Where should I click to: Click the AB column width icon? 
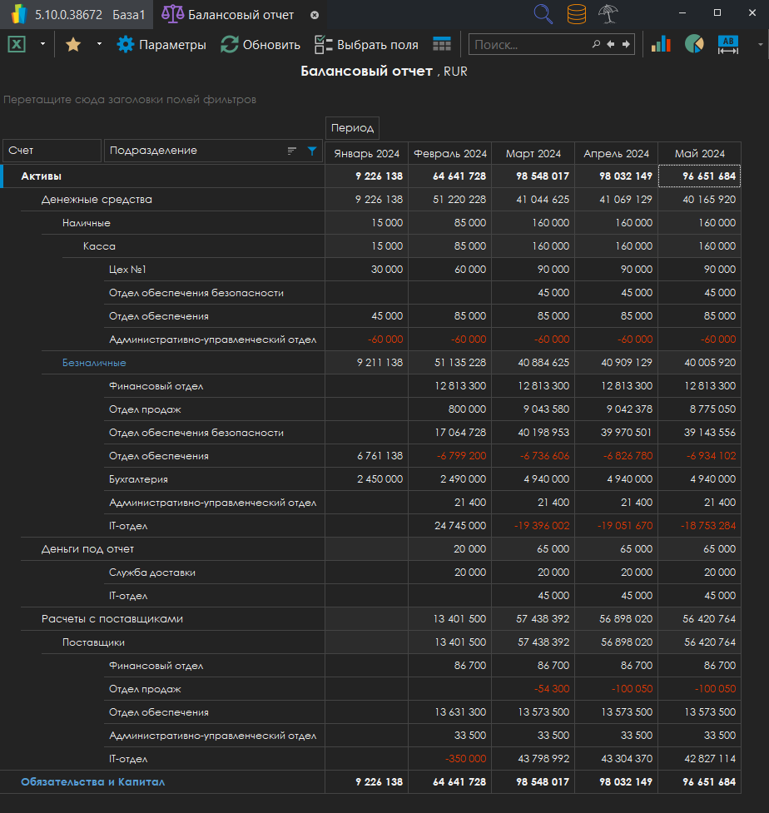click(x=728, y=45)
